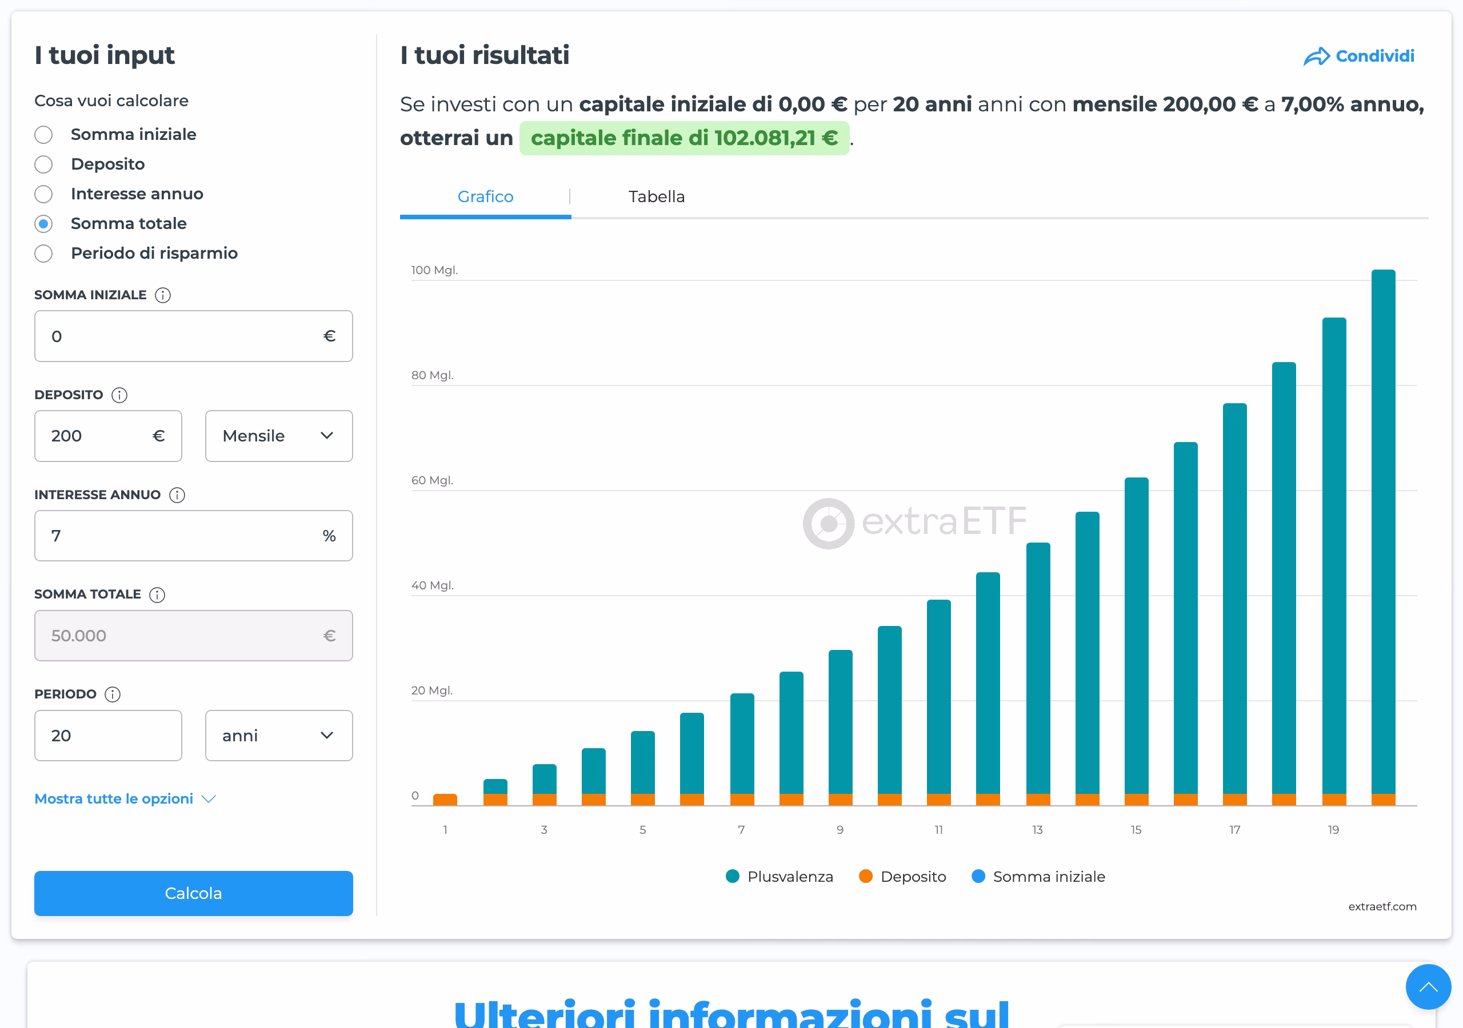
Task: Open info icon next to Somma totale
Action: coord(157,595)
